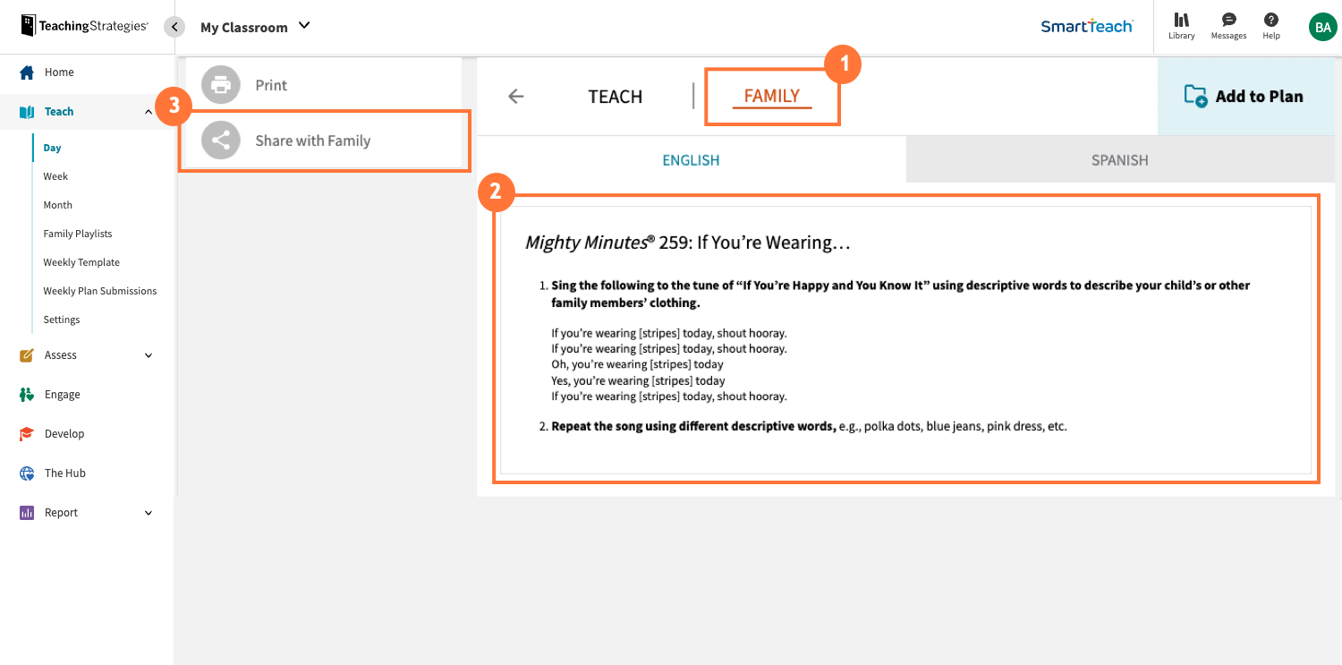Click the BA profile avatar
Image resolution: width=1342 pixels, height=665 pixels.
point(1322,26)
